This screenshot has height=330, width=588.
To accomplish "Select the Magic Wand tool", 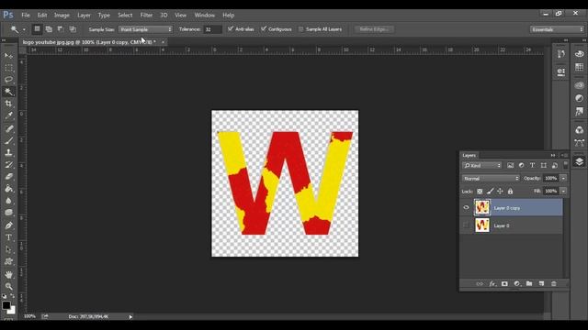I will 8,92.
